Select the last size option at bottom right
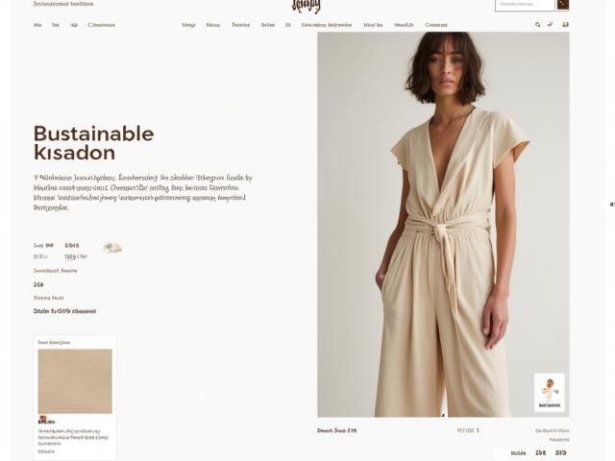This screenshot has height=461, width=615. click(561, 452)
